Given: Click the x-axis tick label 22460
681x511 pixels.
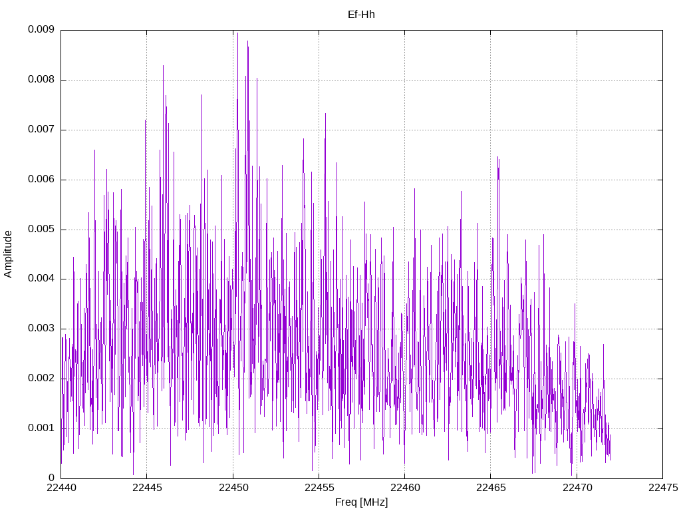Looking at the screenshot, I should pos(405,488).
